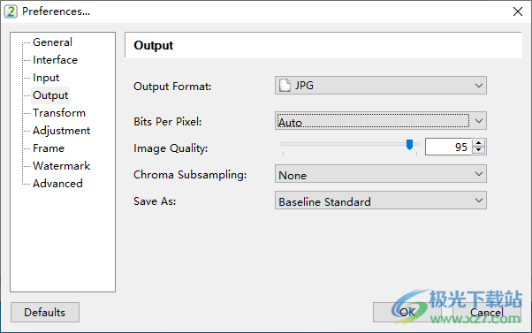532x333 pixels.
Task: Open the Frame preferences page
Action: [x=49, y=148]
